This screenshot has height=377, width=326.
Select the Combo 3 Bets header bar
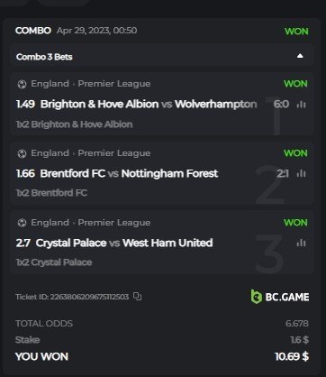tap(162, 56)
